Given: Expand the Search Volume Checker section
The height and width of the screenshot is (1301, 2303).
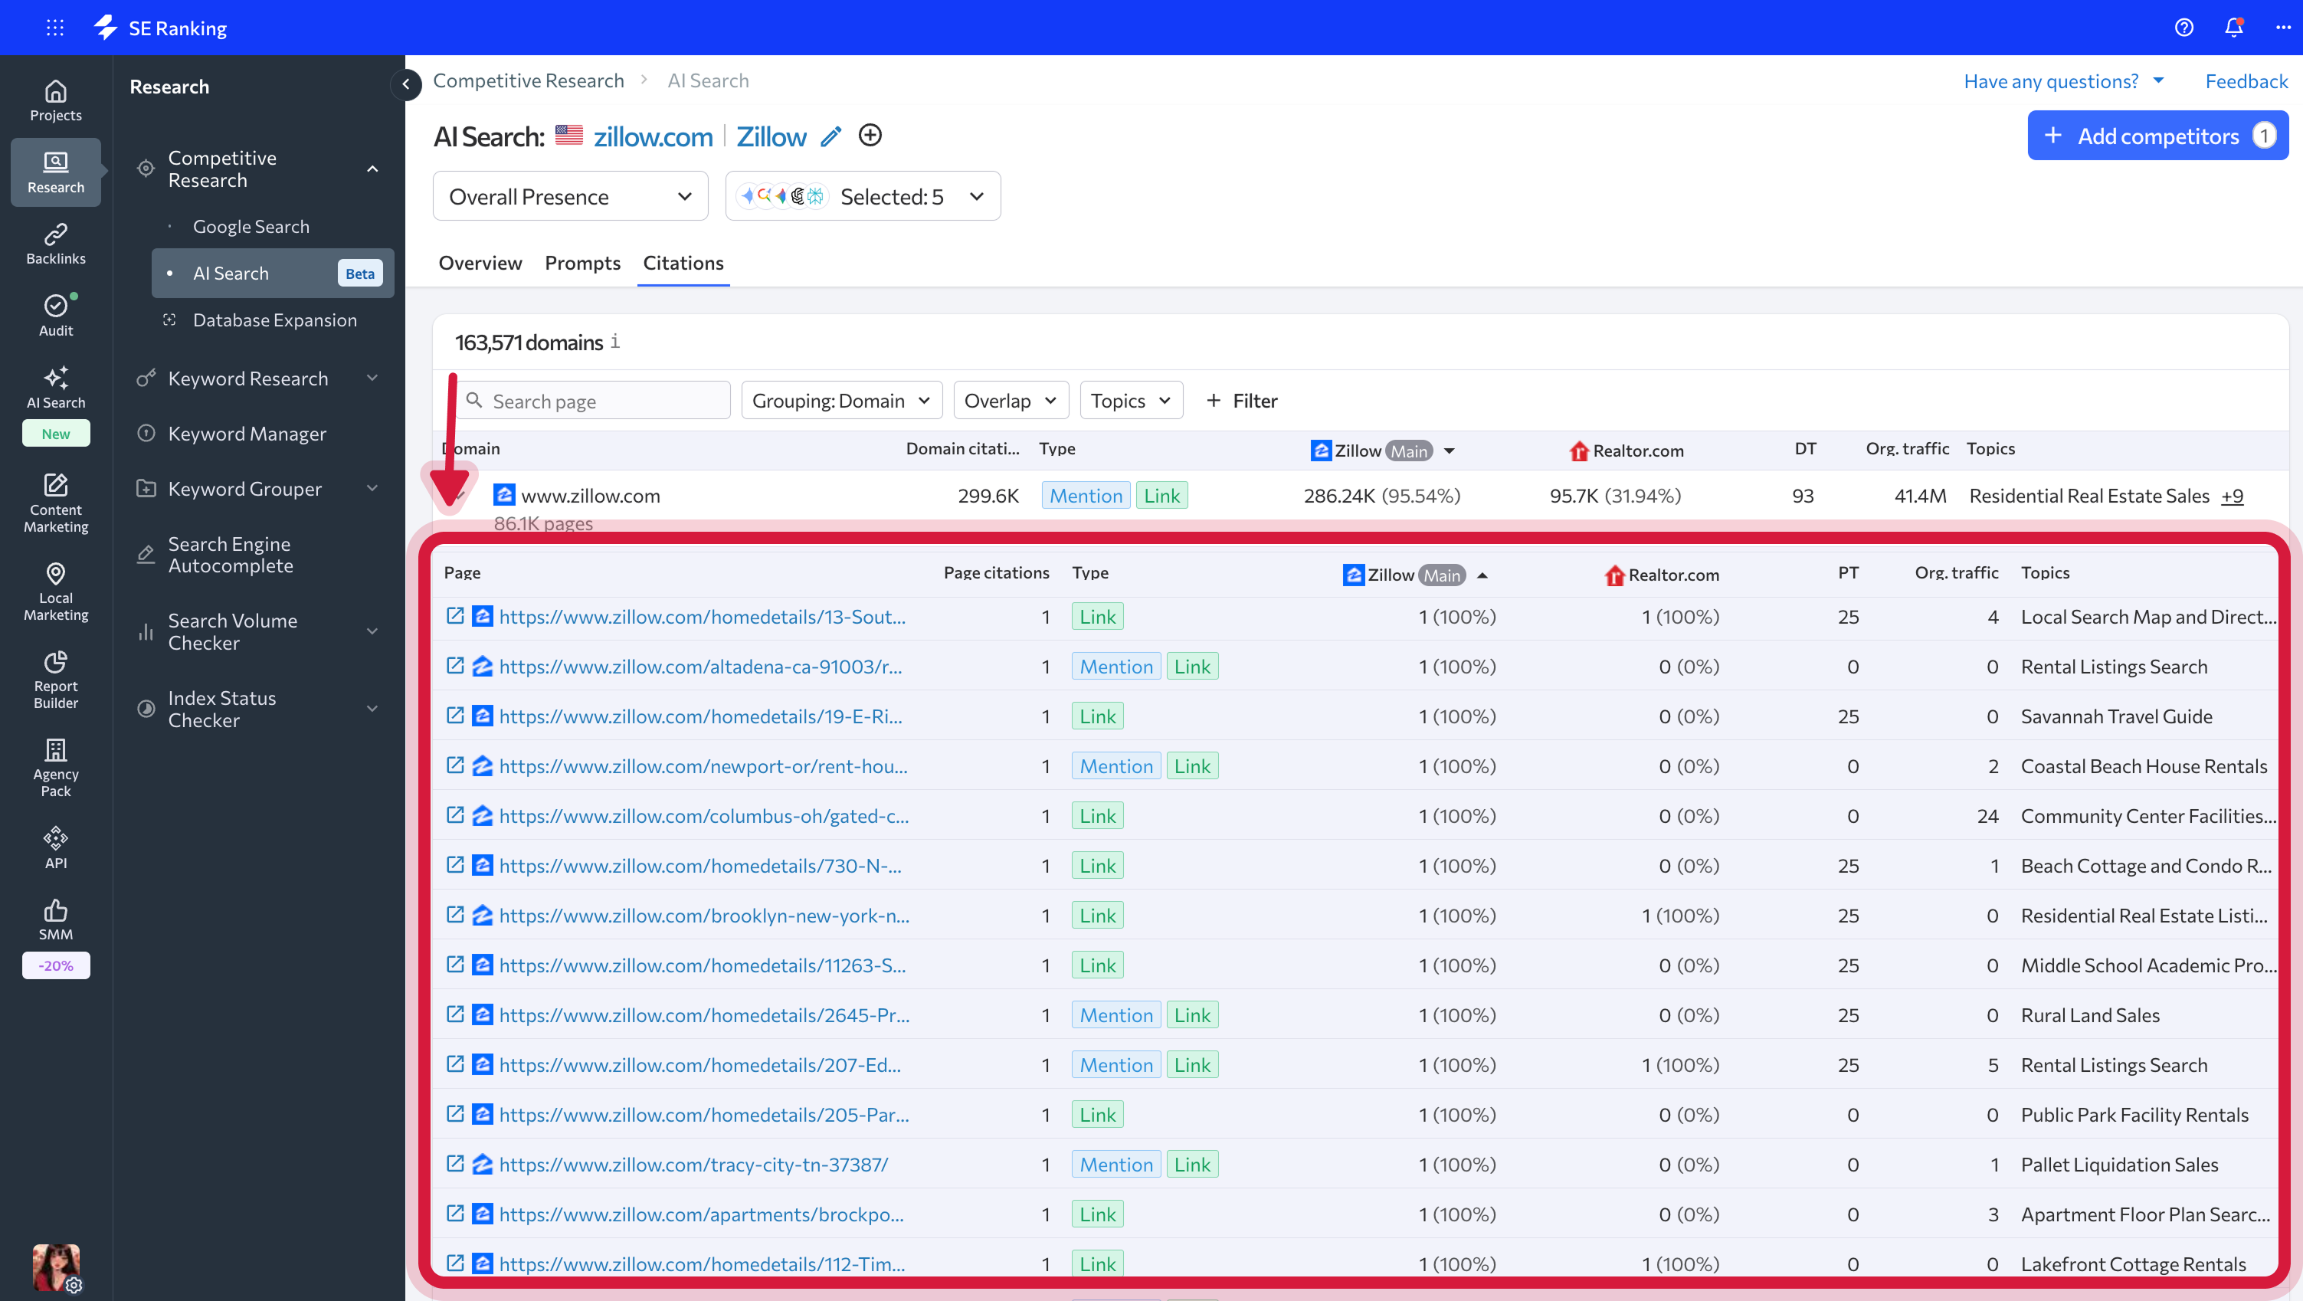Looking at the screenshot, I should (373, 631).
